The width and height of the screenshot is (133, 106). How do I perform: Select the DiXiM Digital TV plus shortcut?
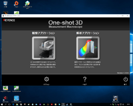(27, 5)
